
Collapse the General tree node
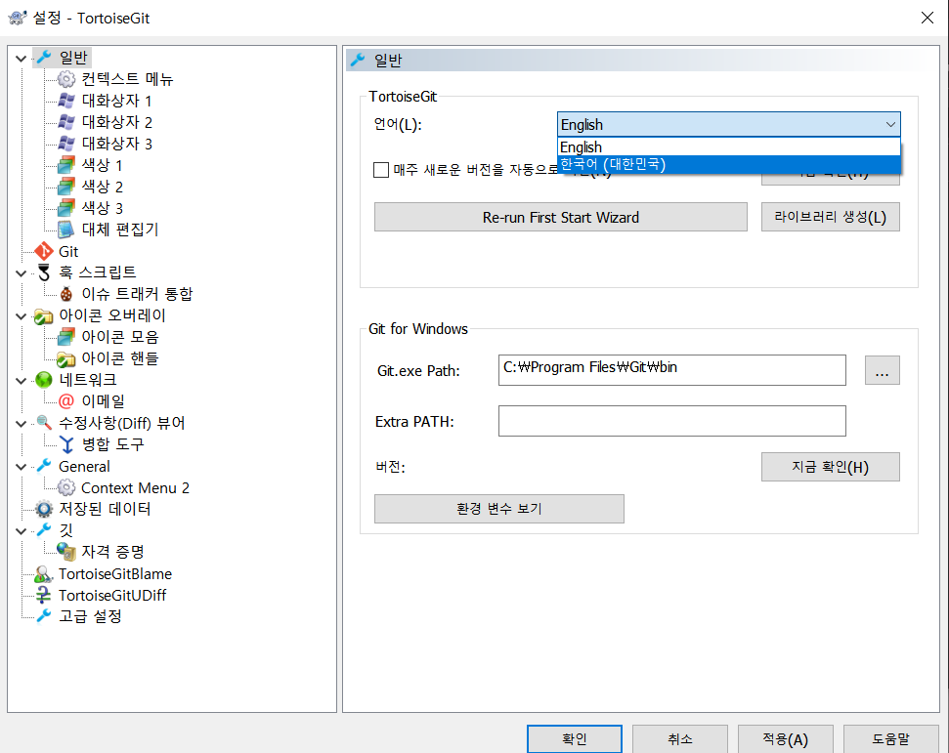pos(22,467)
